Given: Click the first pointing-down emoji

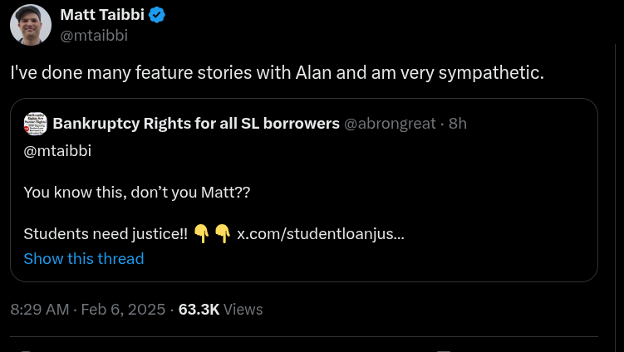Looking at the screenshot, I should click(x=201, y=234).
